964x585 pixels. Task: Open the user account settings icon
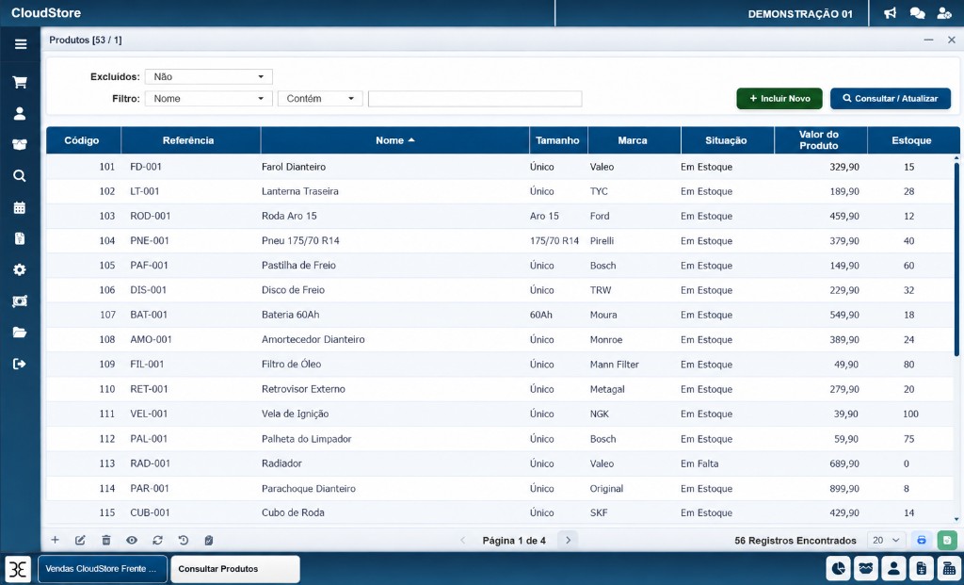(x=944, y=13)
